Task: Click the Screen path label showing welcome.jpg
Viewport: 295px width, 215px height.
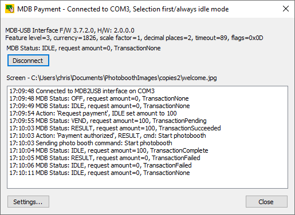Action: 112,78
